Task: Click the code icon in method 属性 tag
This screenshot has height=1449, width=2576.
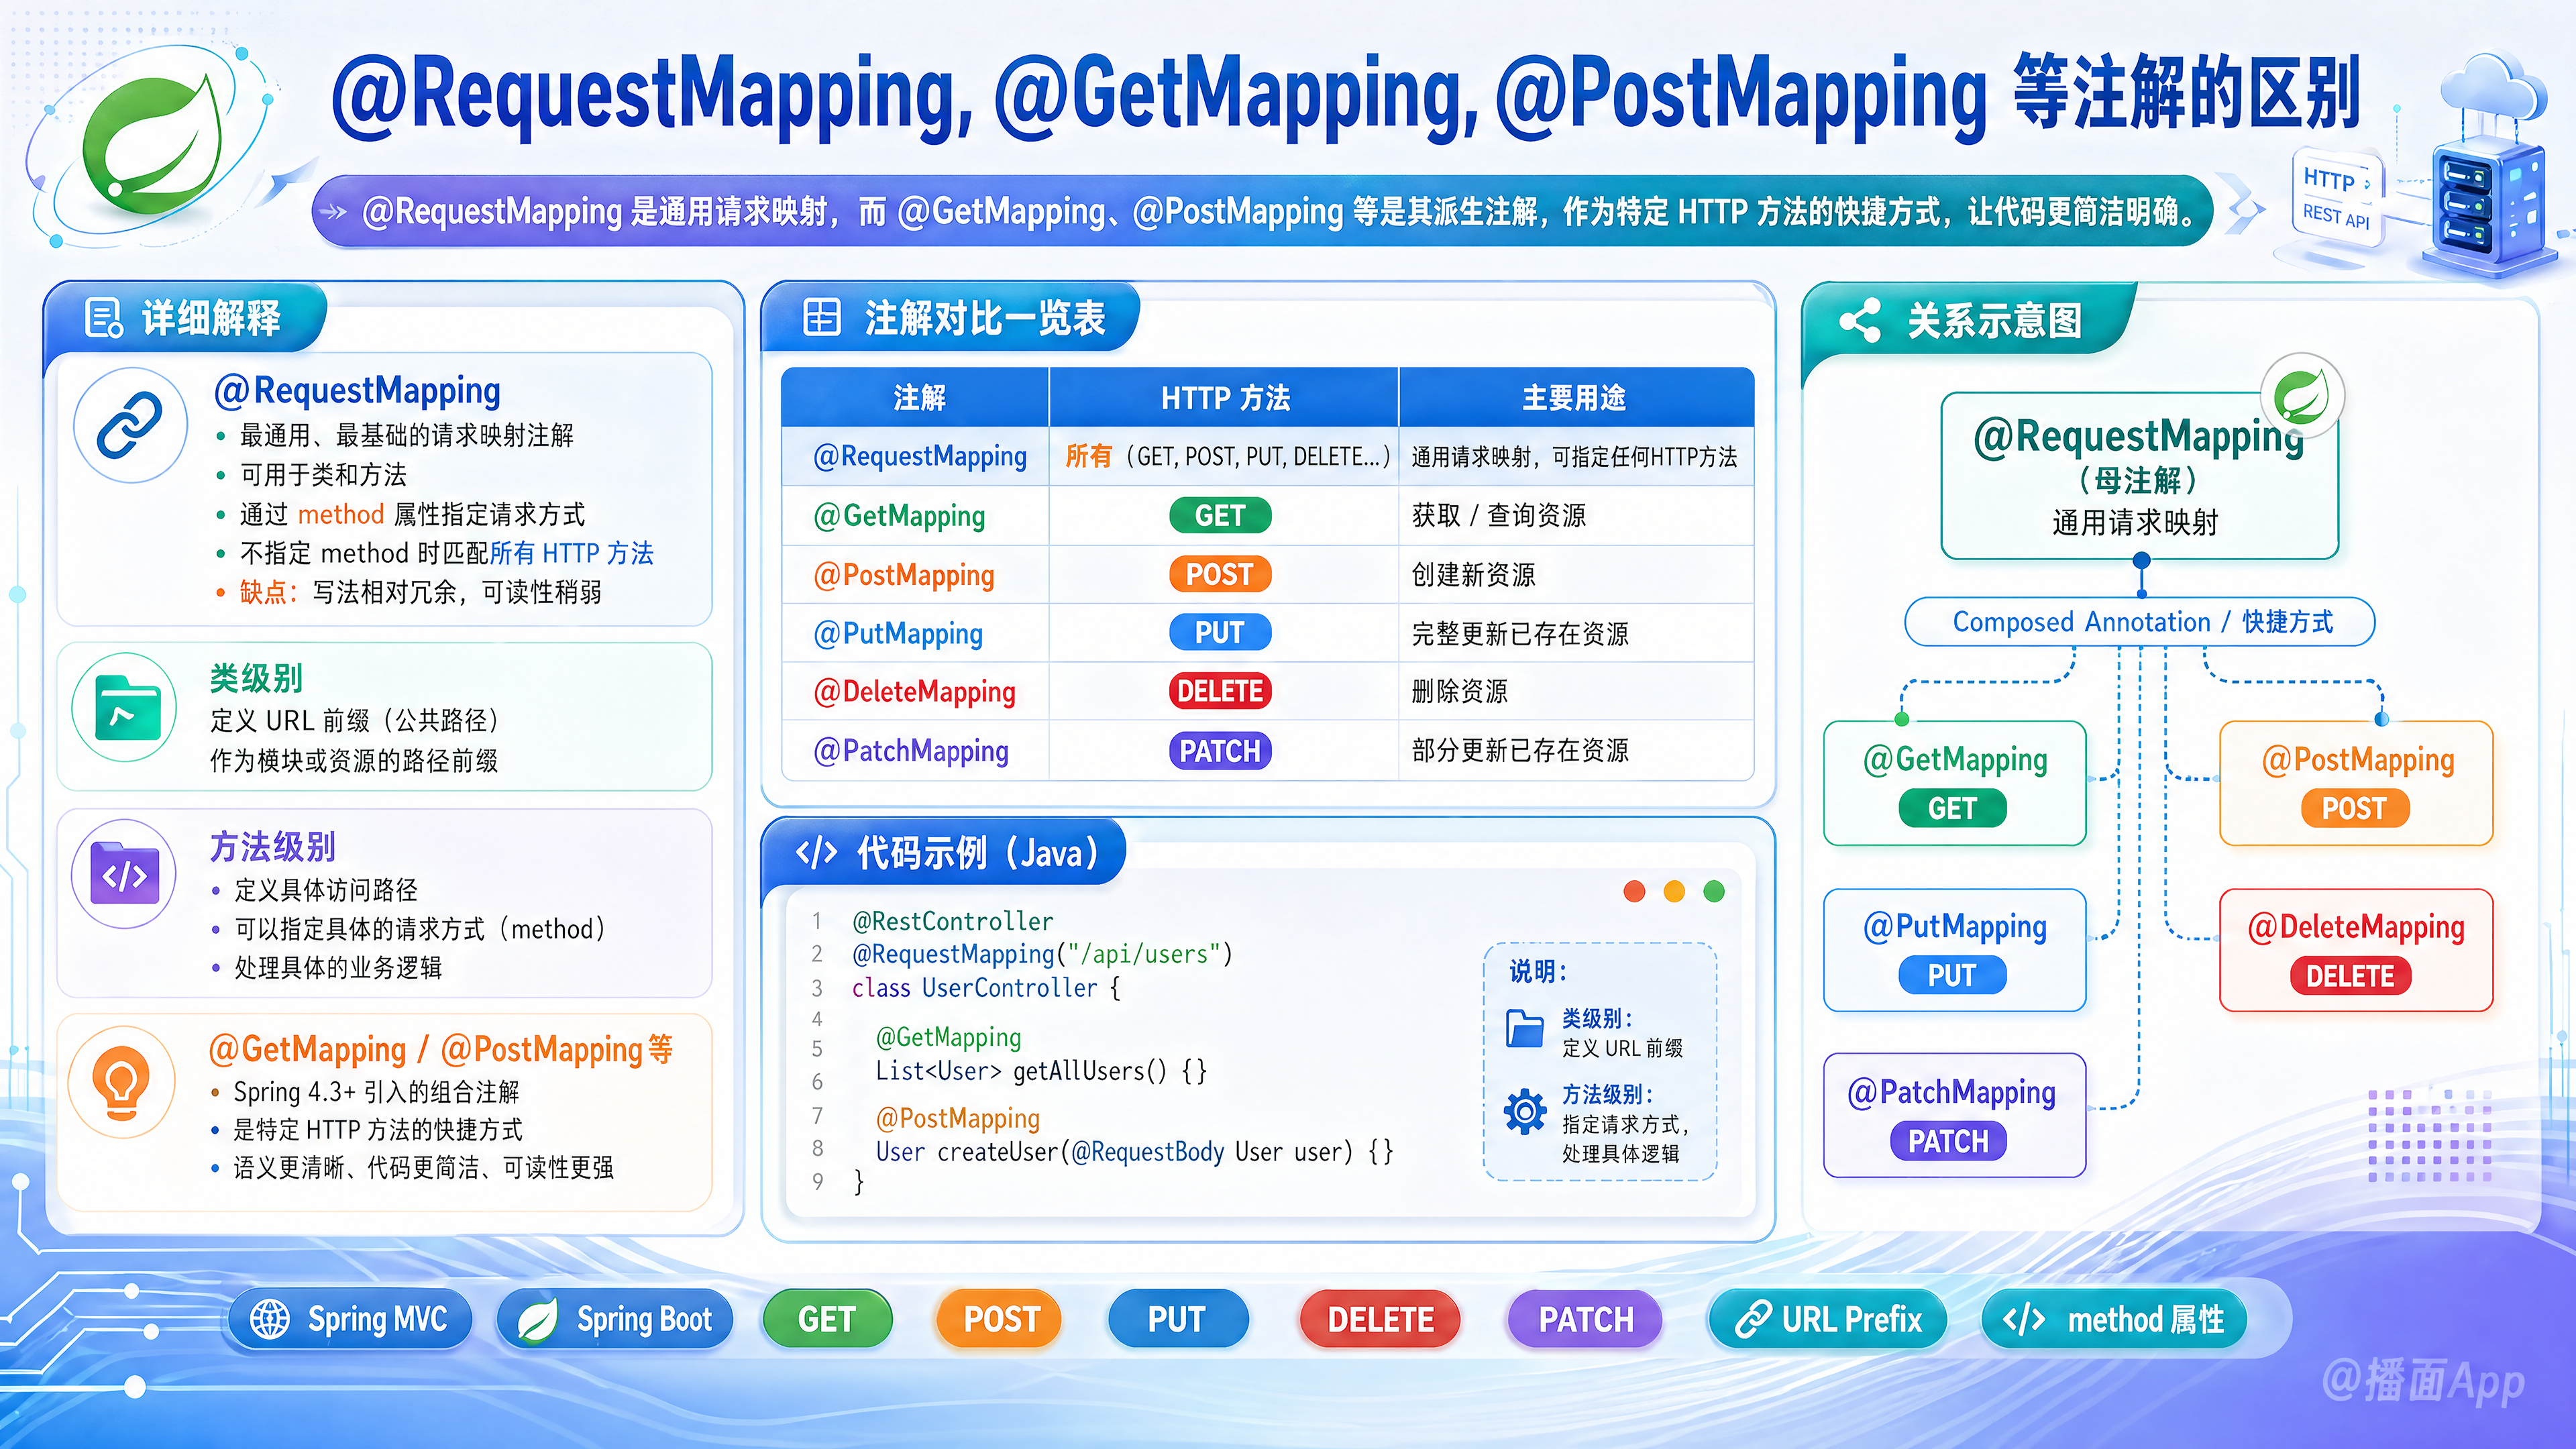Action: 2024,1320
